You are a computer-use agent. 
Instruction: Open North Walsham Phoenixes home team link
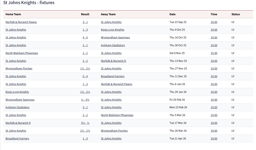click(22, 53)
